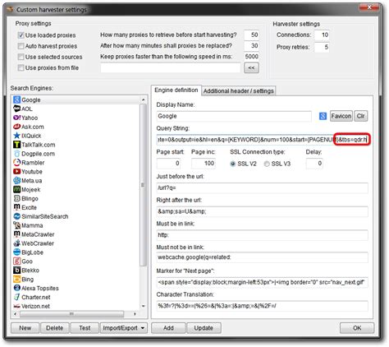Click the Favicon button

click(341, 116)
